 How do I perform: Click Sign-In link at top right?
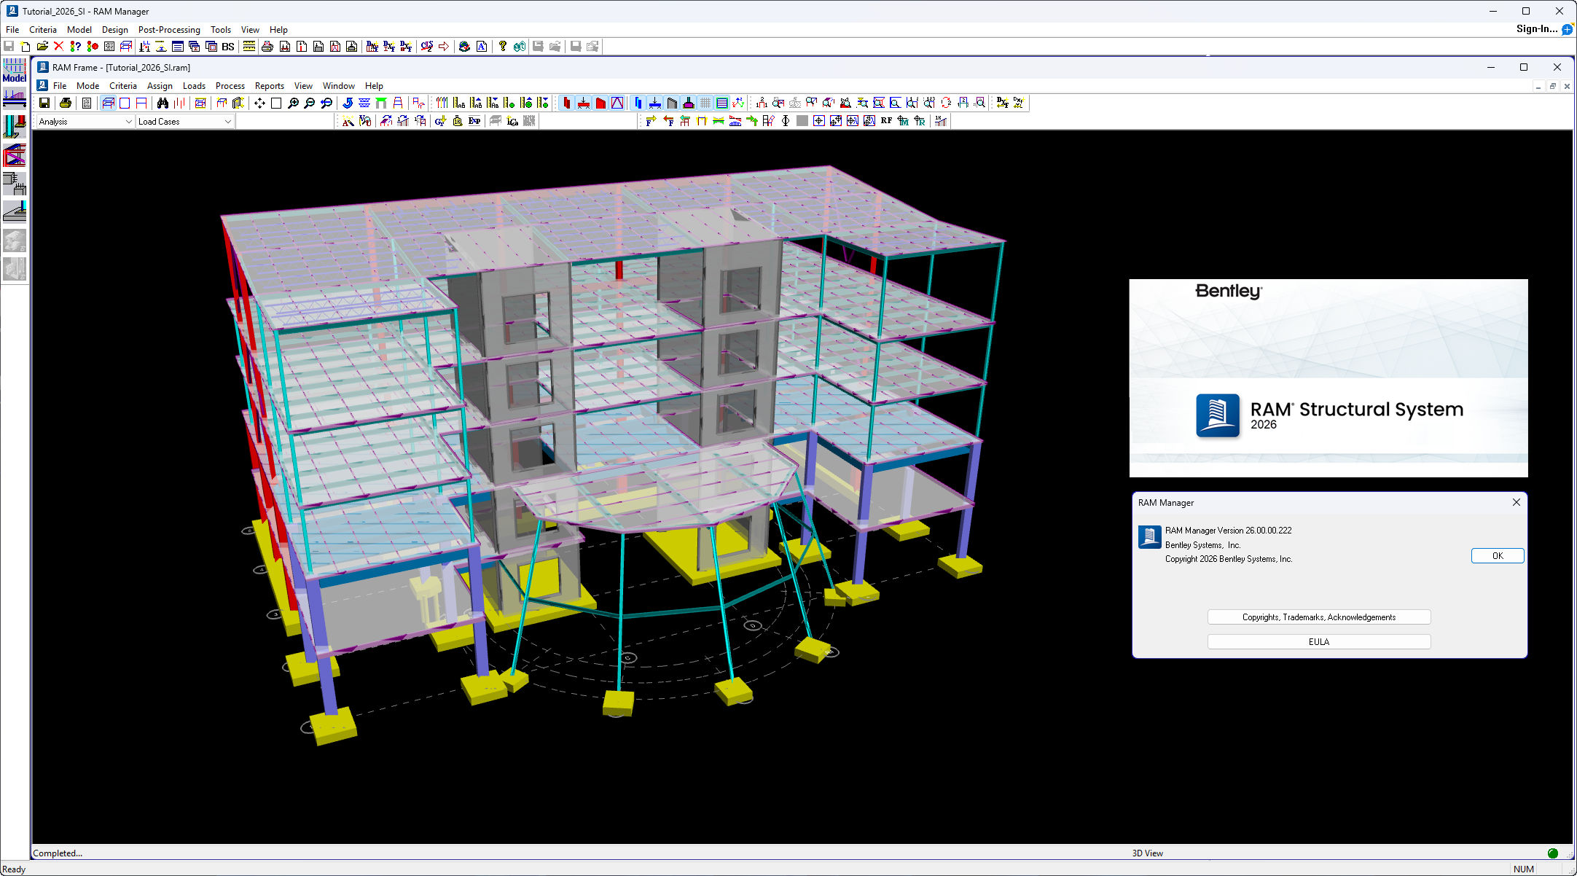(1537, 29)
